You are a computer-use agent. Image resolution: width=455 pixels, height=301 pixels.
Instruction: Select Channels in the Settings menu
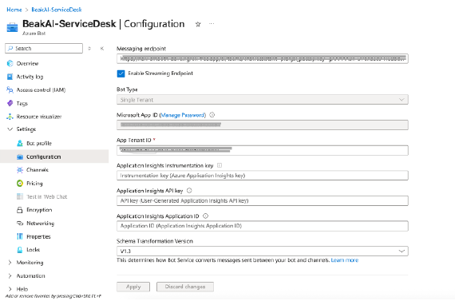click(38, 170)
